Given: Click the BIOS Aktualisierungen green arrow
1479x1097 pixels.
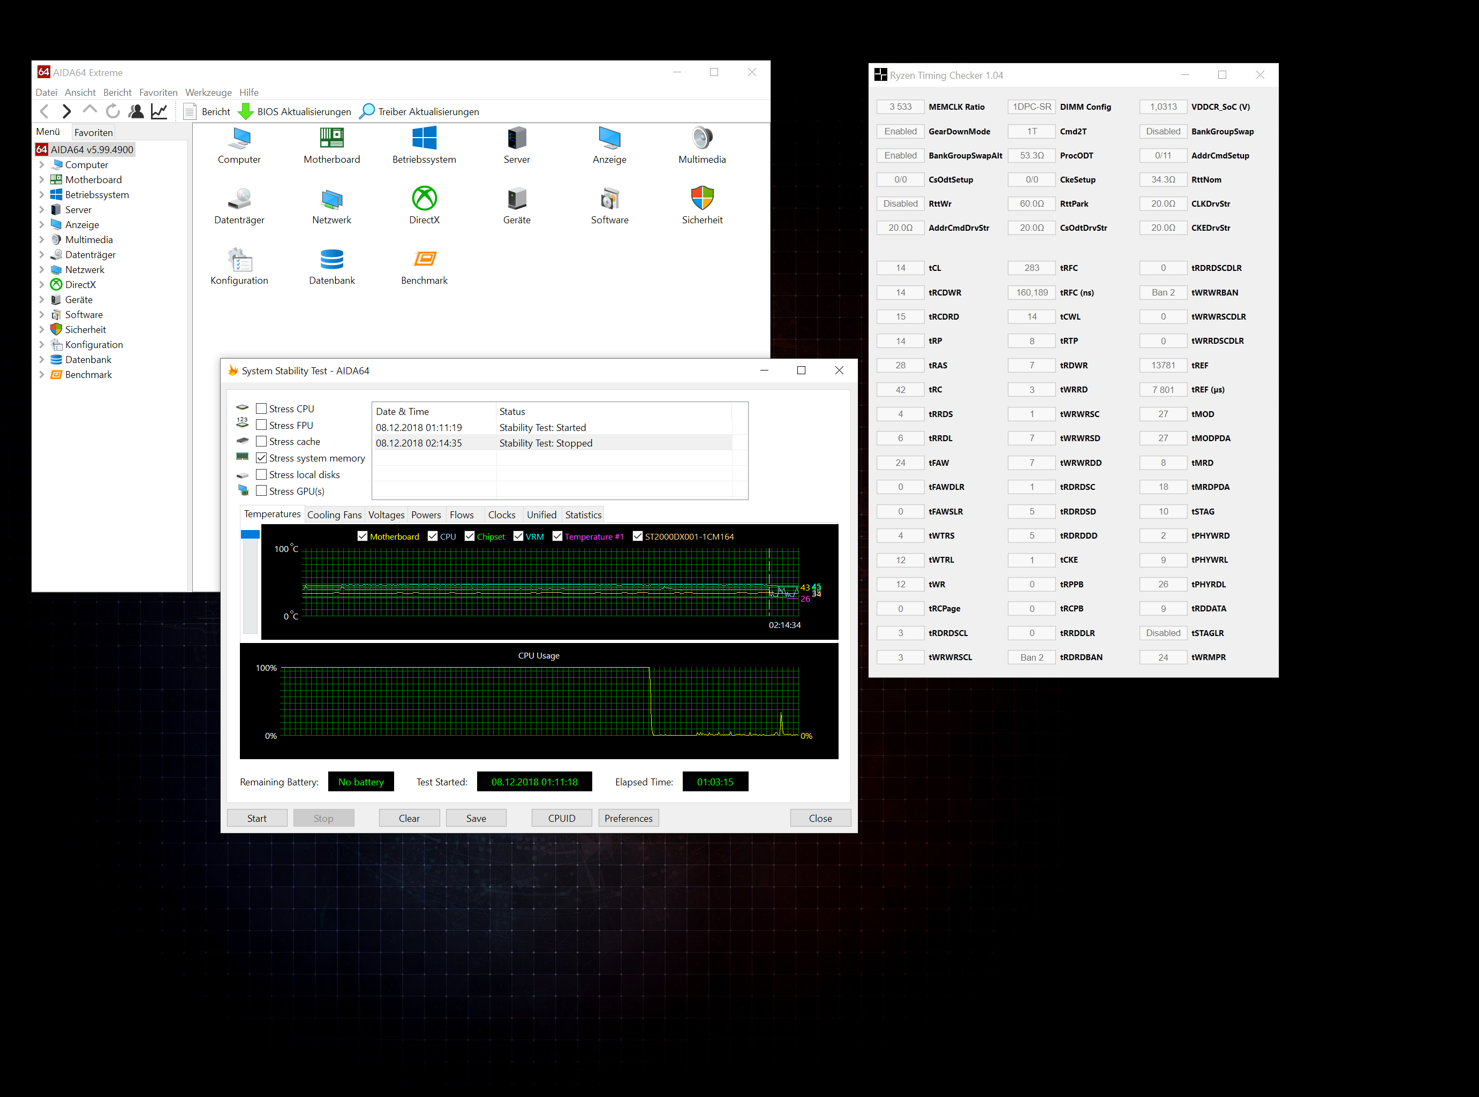Looking at the screenshot, I should point(246,111).
